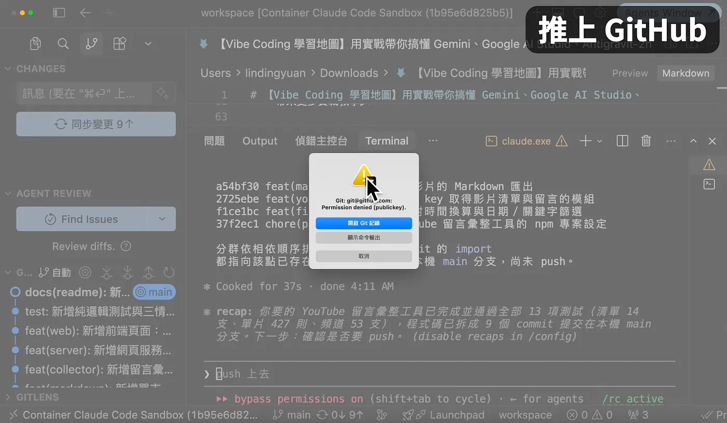727x423 pixels.
Task: Click the graph pull icon
Action: pos(127,272)
